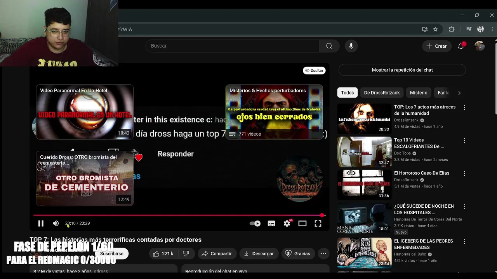Open options for ICEBERG DE LAS PEORES ENFERMEDADES
Viewport: 497px width, 279px height.
point(464,241)
